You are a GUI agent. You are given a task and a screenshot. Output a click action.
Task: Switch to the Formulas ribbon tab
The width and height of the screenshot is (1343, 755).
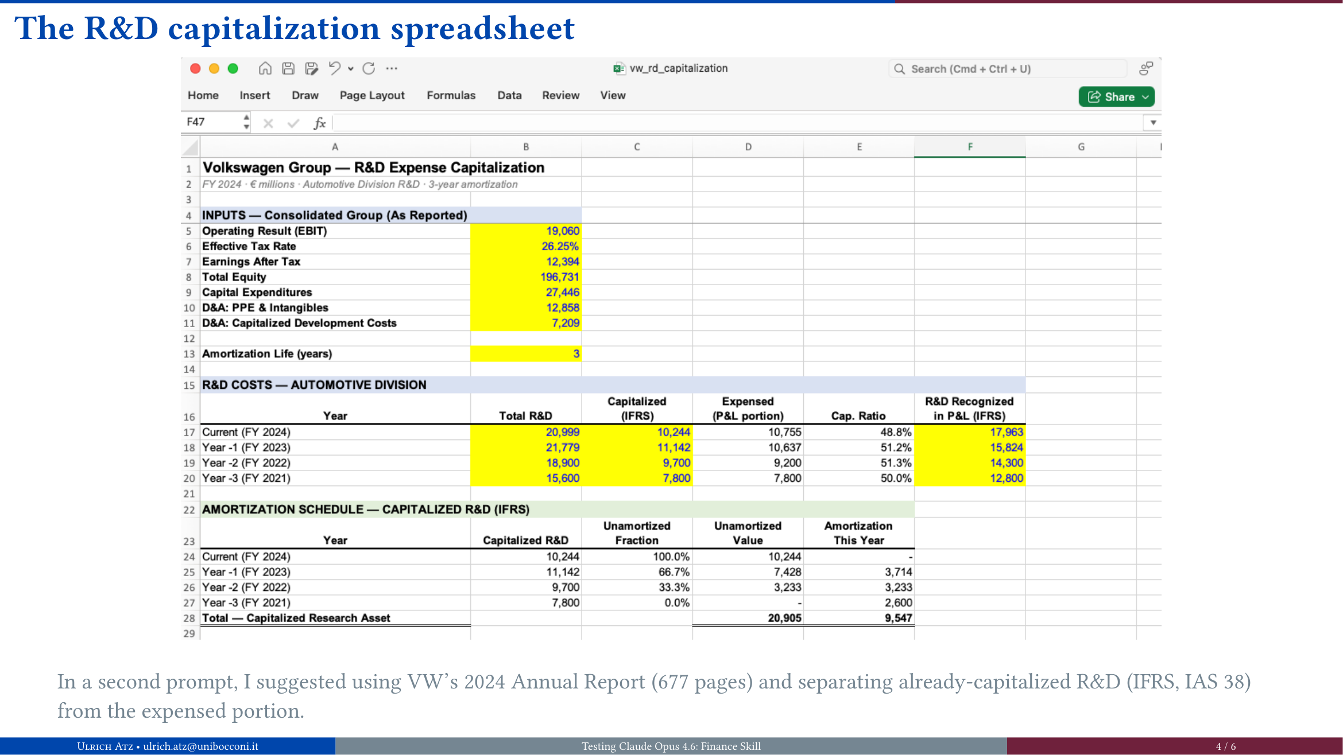point(451,95)
